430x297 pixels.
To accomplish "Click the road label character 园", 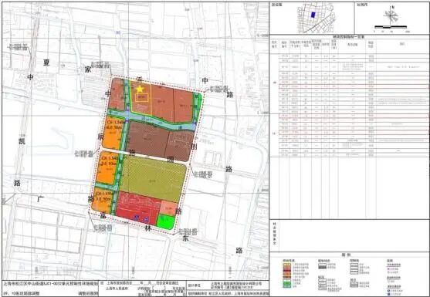I will [171, 160].
